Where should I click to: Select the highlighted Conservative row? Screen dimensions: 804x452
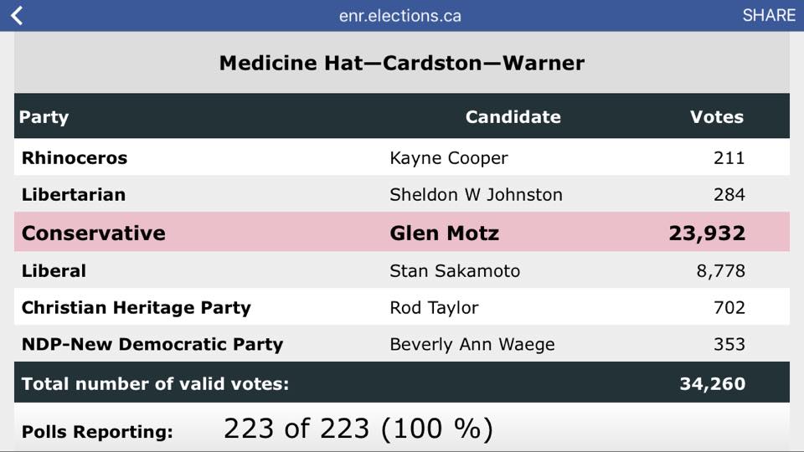coord(94,233)
